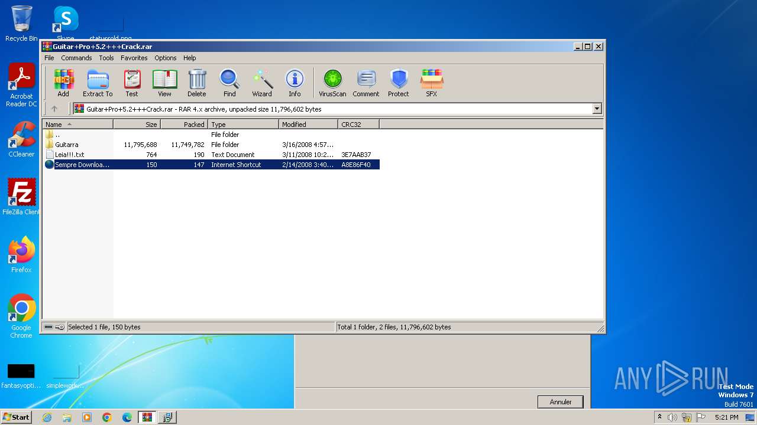Open Google Chrome desktop shortcut
This screenshot has height=425, width=757.
21,316
